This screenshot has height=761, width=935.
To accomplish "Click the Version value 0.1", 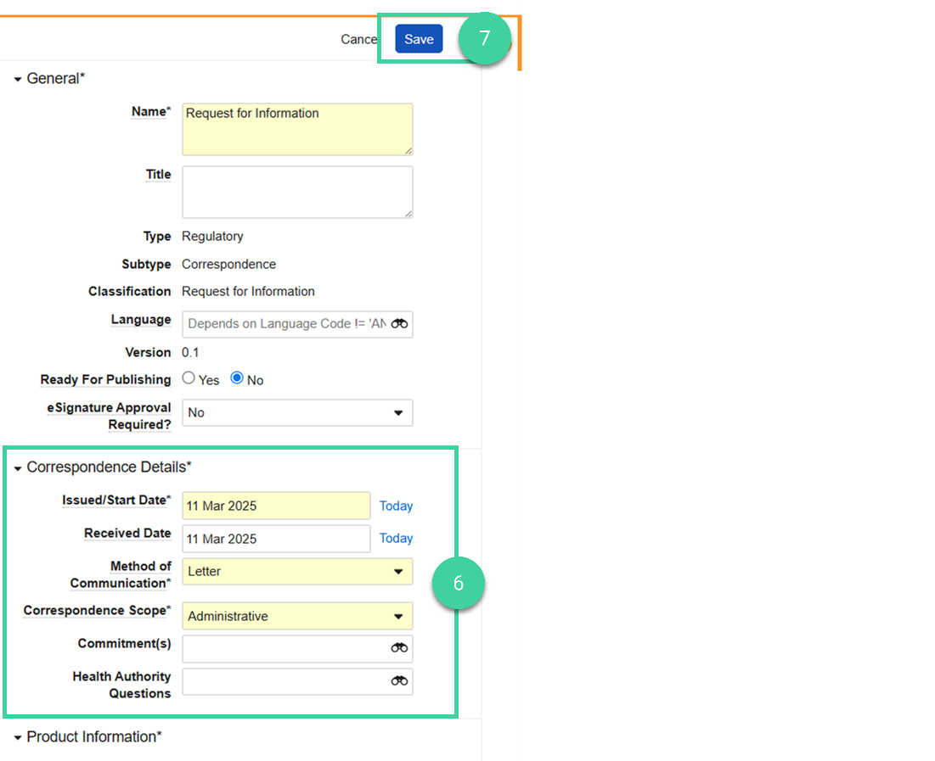I will pos(190,353).
